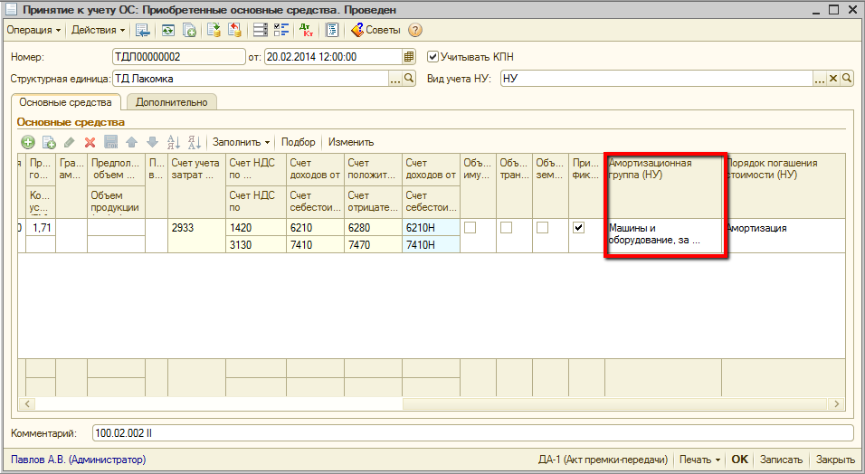
Task: Click the help question mark icon
Action: (415, 30)
